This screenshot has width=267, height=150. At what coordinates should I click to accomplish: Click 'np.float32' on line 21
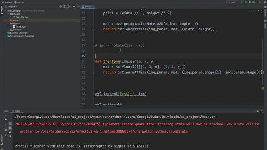(126, 67)
